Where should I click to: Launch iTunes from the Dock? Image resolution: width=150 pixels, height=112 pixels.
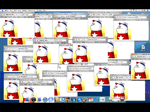coord(62,100)
